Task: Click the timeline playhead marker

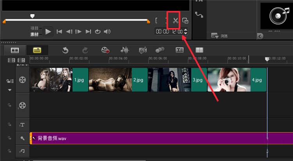Action: 267,59
